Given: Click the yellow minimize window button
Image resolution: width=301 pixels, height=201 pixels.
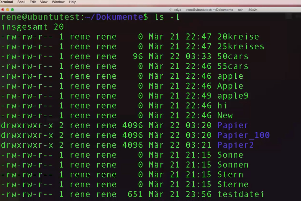Looking at the screenshot, I should pyautogui.click(x=8, y=10).
